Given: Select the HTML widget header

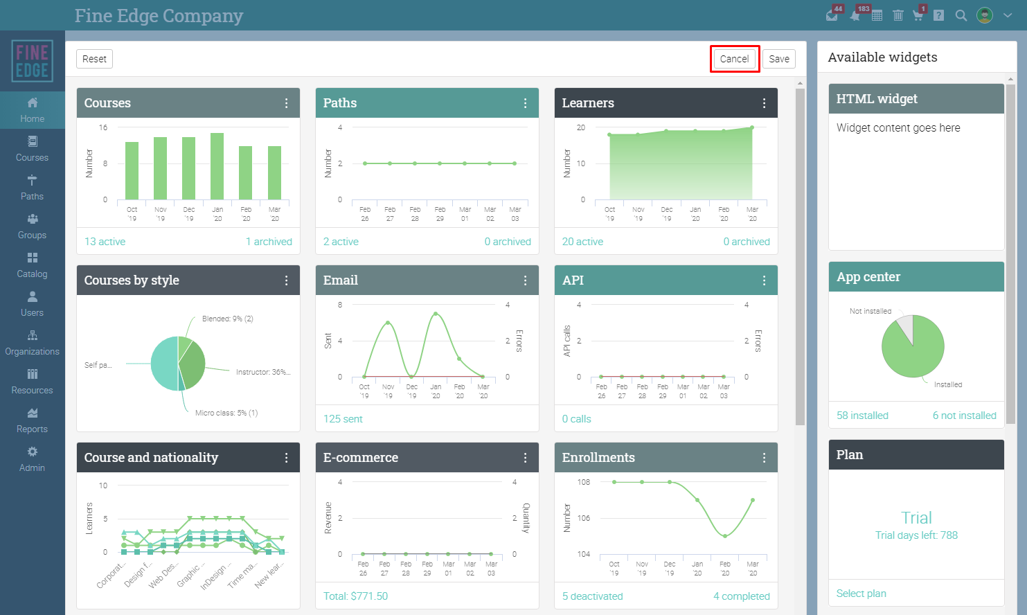Looking at the screenshot, I should click(x=916, y=99).
